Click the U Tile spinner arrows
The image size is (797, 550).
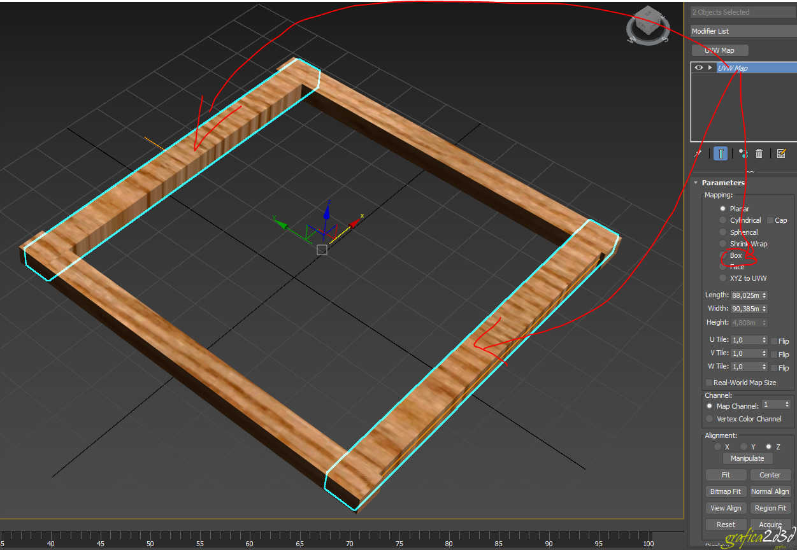point(765,340)
